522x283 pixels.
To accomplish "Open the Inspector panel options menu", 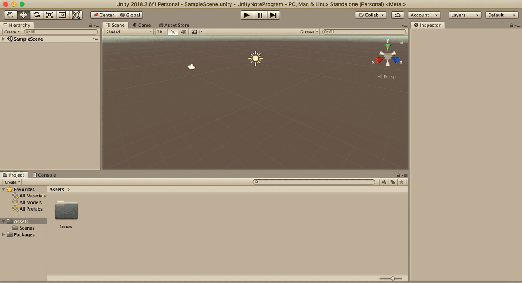I will pyautogui.click(x=518, y=26).
